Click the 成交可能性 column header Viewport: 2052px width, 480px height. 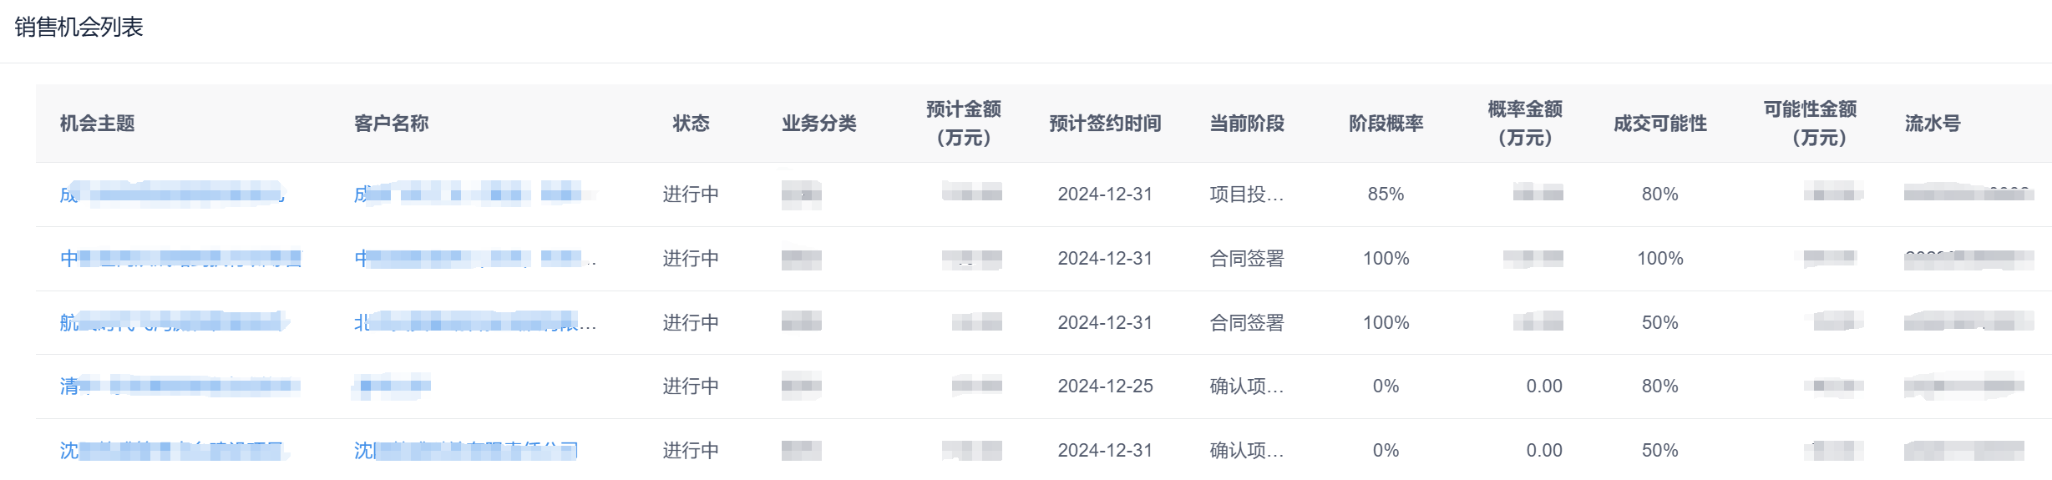pos(1660,124)
